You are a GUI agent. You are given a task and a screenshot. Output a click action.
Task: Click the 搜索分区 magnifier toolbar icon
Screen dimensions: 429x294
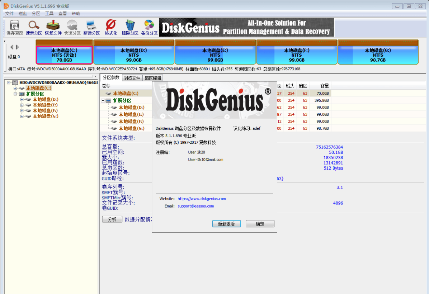point(34,27)
